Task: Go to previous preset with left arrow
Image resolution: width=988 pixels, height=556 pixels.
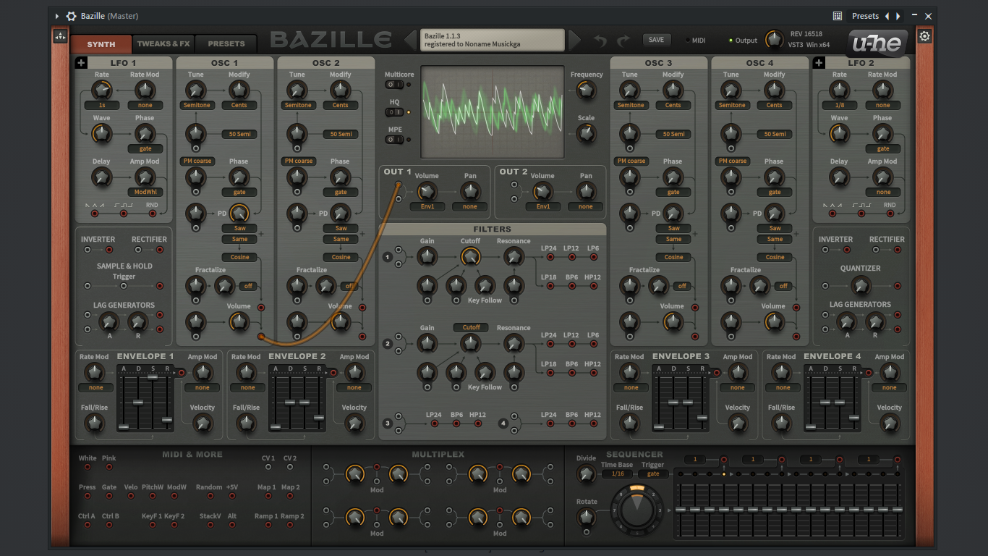Action: (x=410, y=40)
